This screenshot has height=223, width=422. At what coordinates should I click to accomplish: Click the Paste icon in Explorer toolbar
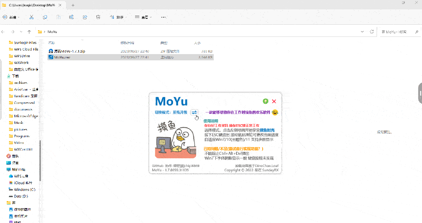tap(58, 17)
